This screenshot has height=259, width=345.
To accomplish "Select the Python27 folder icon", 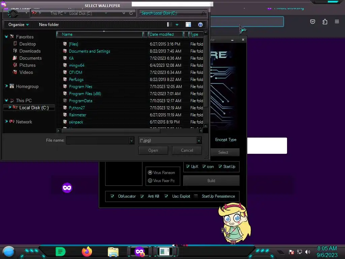I will tap(65, 108).
